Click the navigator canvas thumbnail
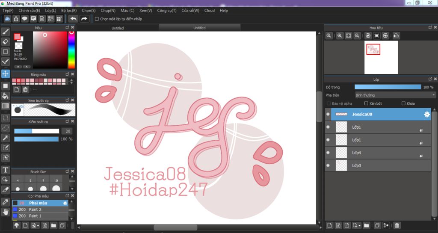This screenshot has width=438, height=233. tap(381, 57)
